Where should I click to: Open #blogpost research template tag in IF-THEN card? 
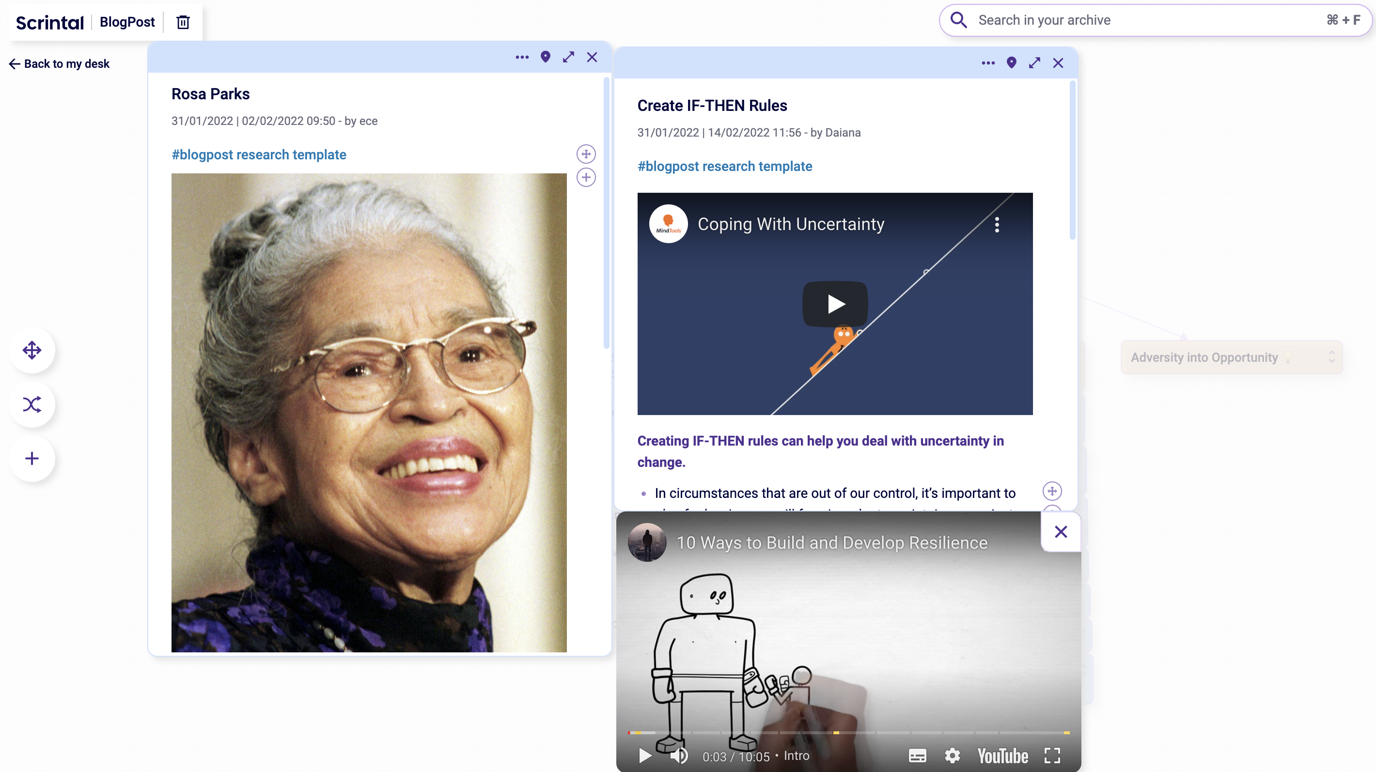click(724, 167)
